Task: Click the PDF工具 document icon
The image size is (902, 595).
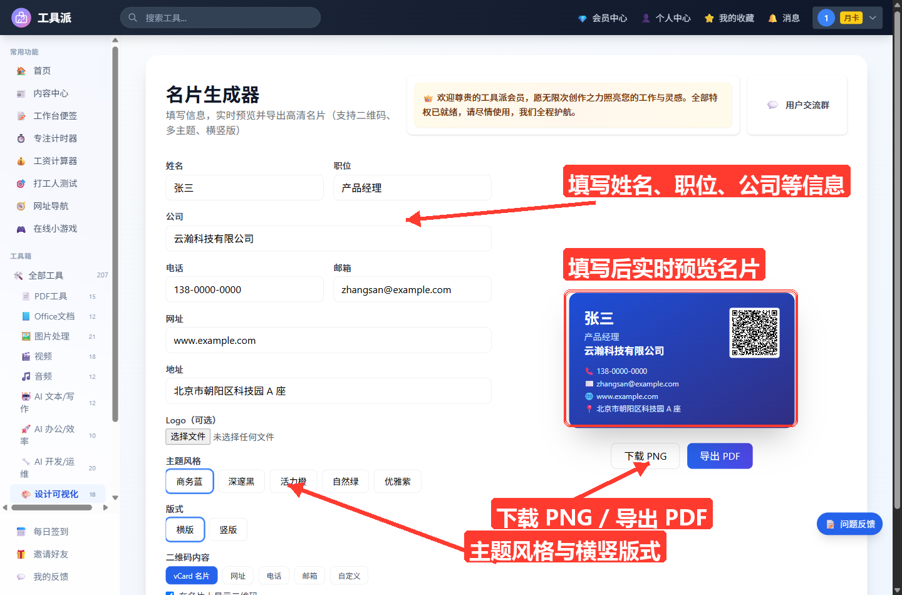Action: [26, 296]
